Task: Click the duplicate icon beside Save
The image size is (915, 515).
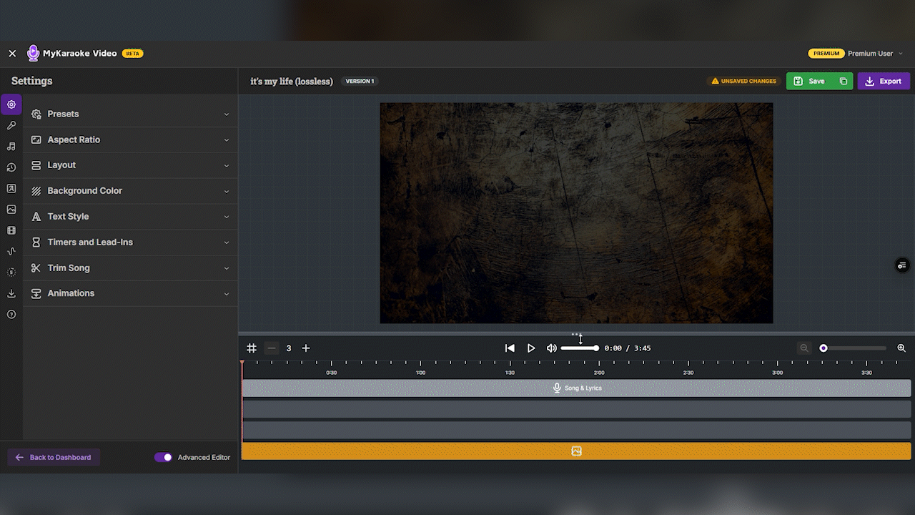Action: coord(844,82)
